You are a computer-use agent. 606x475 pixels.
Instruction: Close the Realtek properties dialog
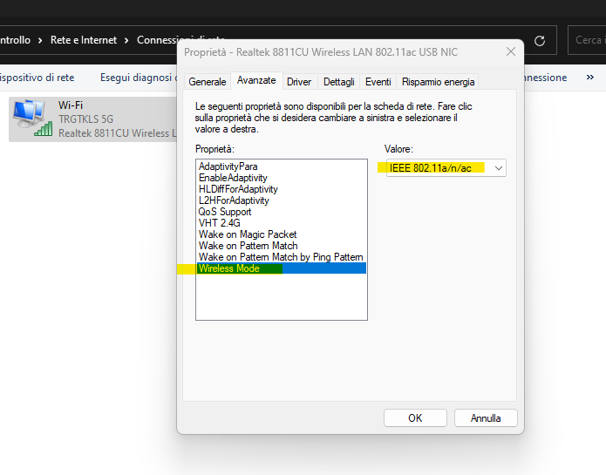point(509,52)
